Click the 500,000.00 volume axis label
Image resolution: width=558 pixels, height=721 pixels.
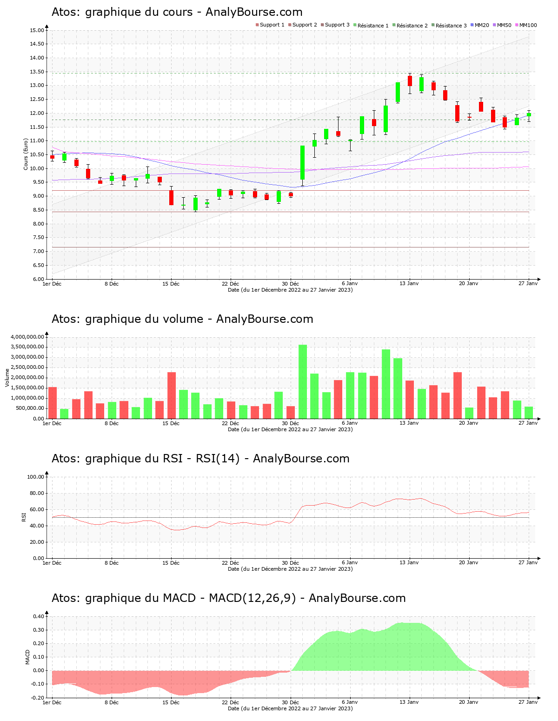(29, 408)
